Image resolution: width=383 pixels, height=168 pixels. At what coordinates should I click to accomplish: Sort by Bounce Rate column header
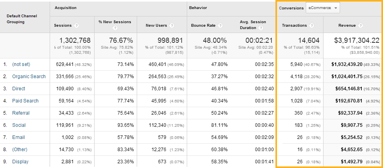pos(203,26)
